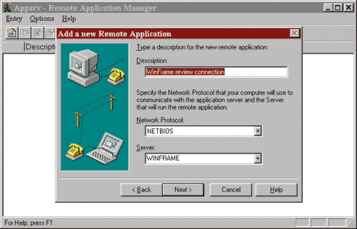Click the Next button

tap(183, 189)
